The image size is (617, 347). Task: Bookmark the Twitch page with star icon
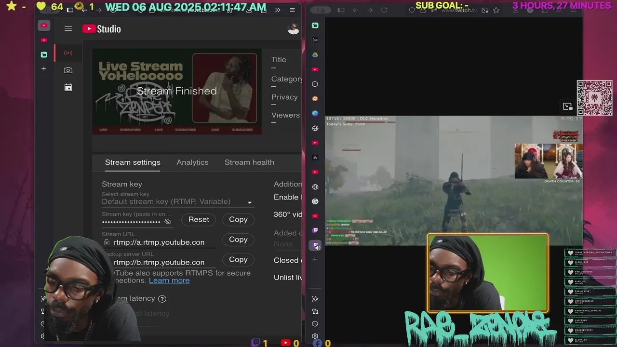click(496, 10)
